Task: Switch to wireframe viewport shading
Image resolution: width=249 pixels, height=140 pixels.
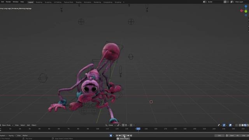Action: (x=240, y=125)
